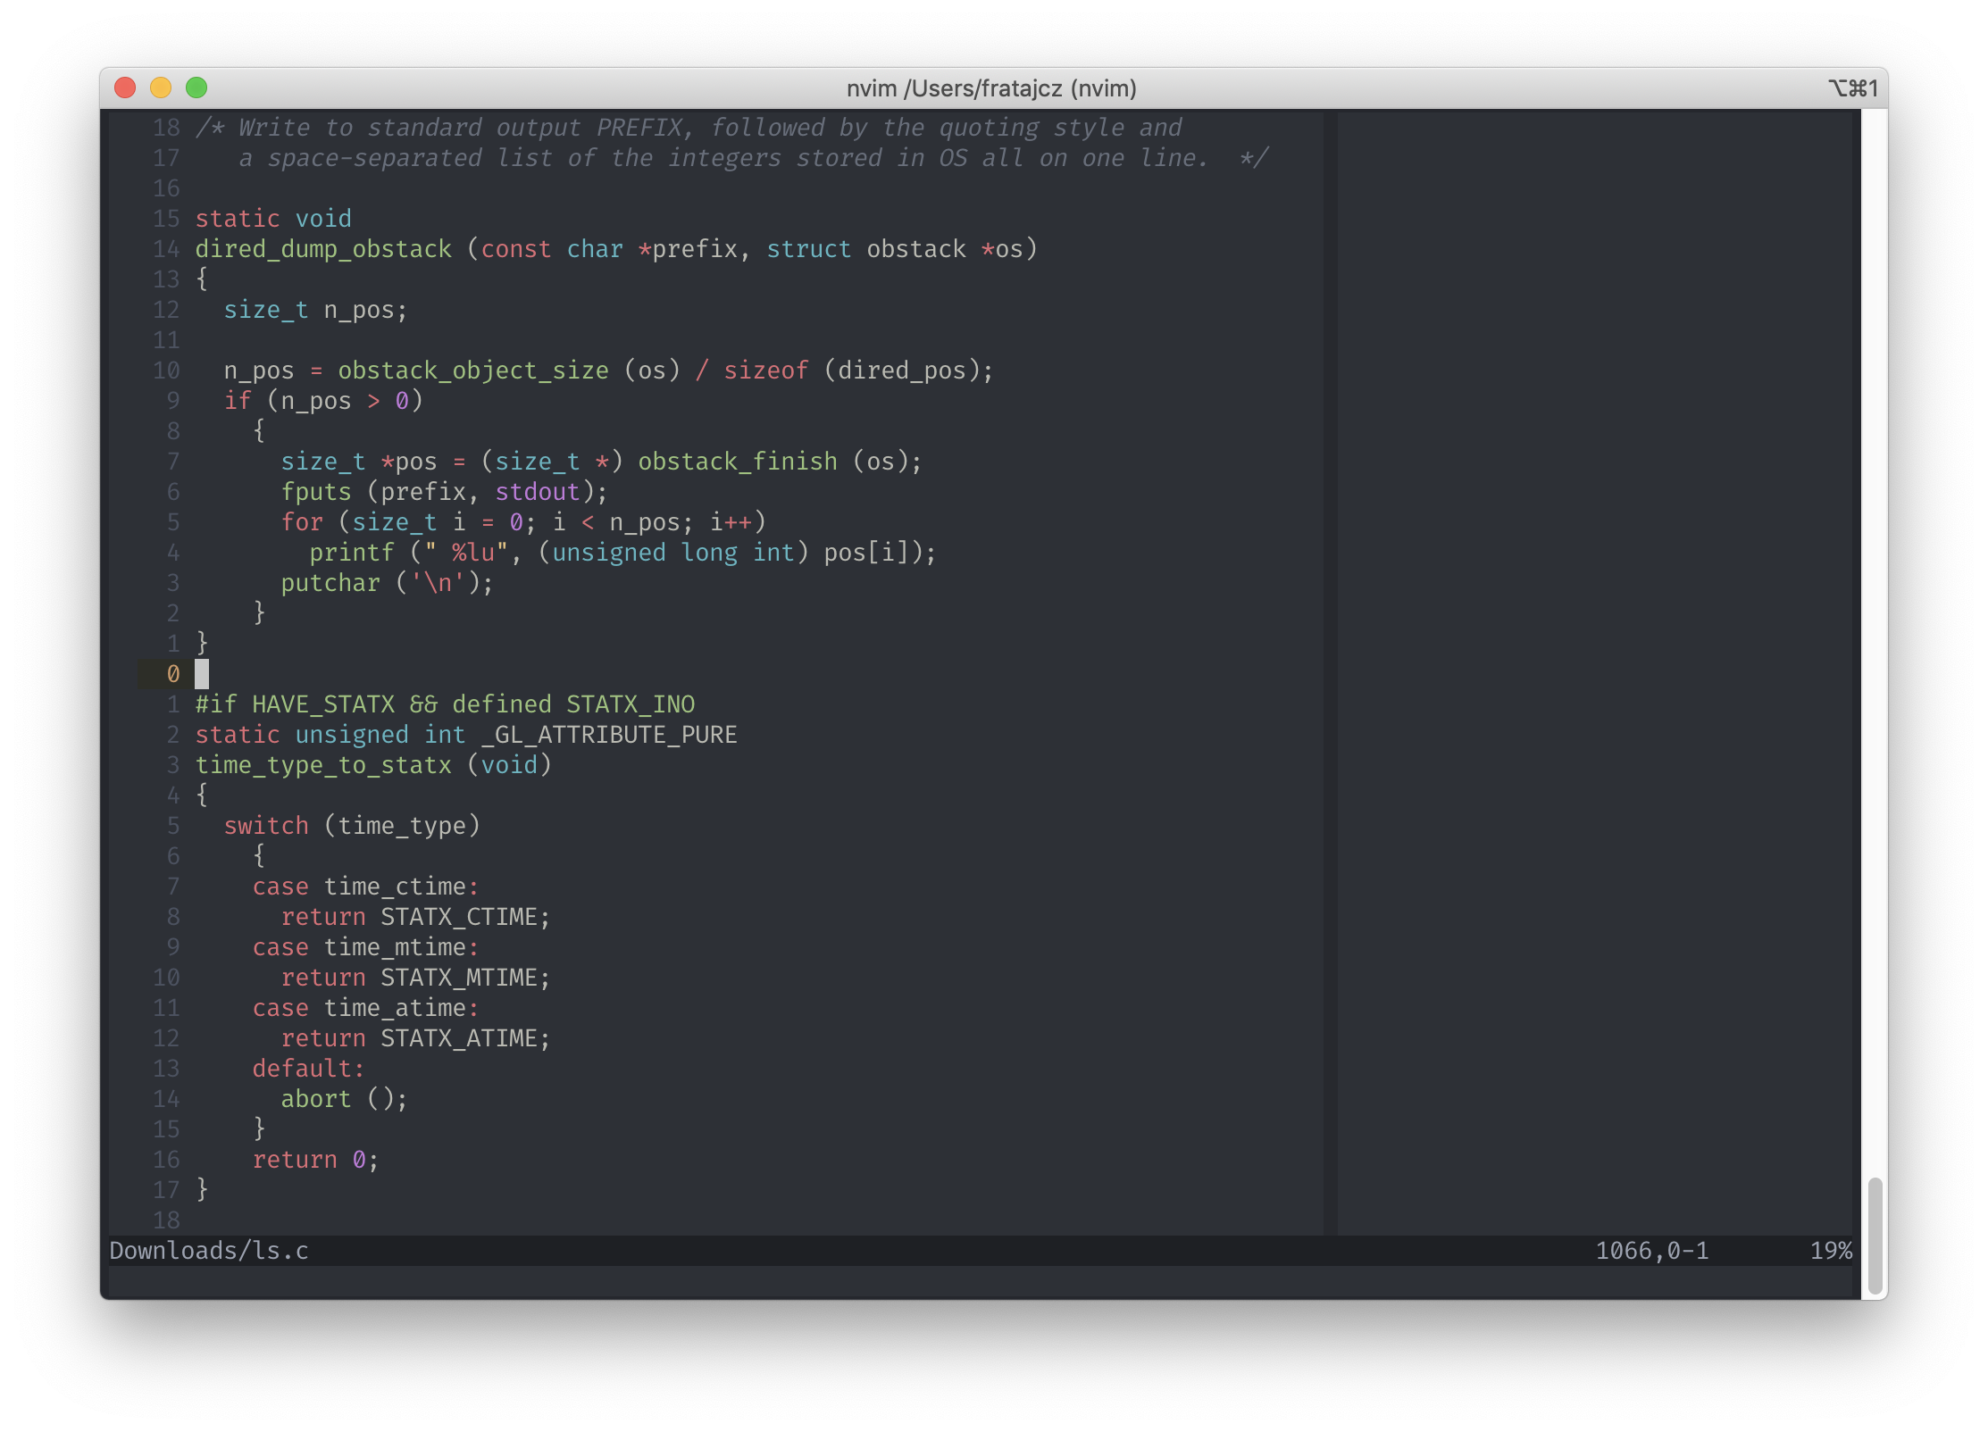Click 'const char *prefix' parameter
This screenshot has height=1432, width=1988.
point(609,249)
